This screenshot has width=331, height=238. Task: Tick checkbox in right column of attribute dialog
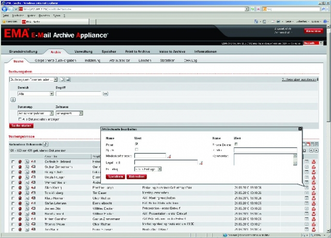(x=236, y=144)
